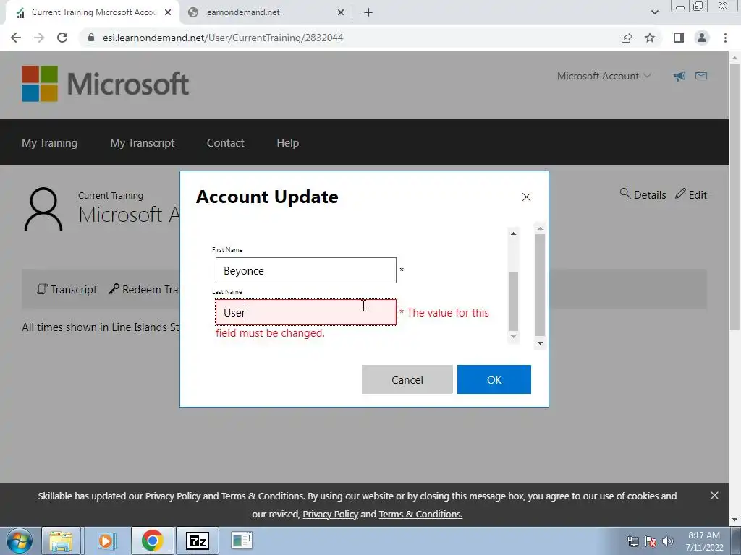The height and width of the screenshot is (555, 741).
Task: Open the Windows Start menu
Action: coord(19,541)
